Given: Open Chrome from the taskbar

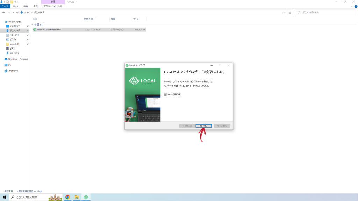Looking at the screenshot, I should (x=67, y=197).
